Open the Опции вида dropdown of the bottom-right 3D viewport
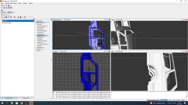 tap(119, 51)
